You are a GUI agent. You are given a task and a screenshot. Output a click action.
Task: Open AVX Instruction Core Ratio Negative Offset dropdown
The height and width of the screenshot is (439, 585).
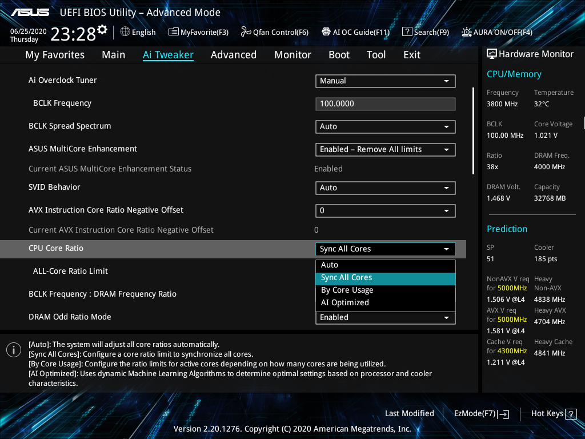point(386,210)
